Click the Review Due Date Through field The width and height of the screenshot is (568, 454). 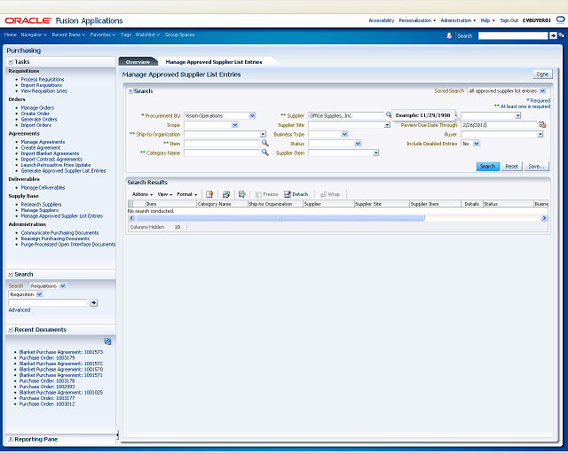(499, 125)
